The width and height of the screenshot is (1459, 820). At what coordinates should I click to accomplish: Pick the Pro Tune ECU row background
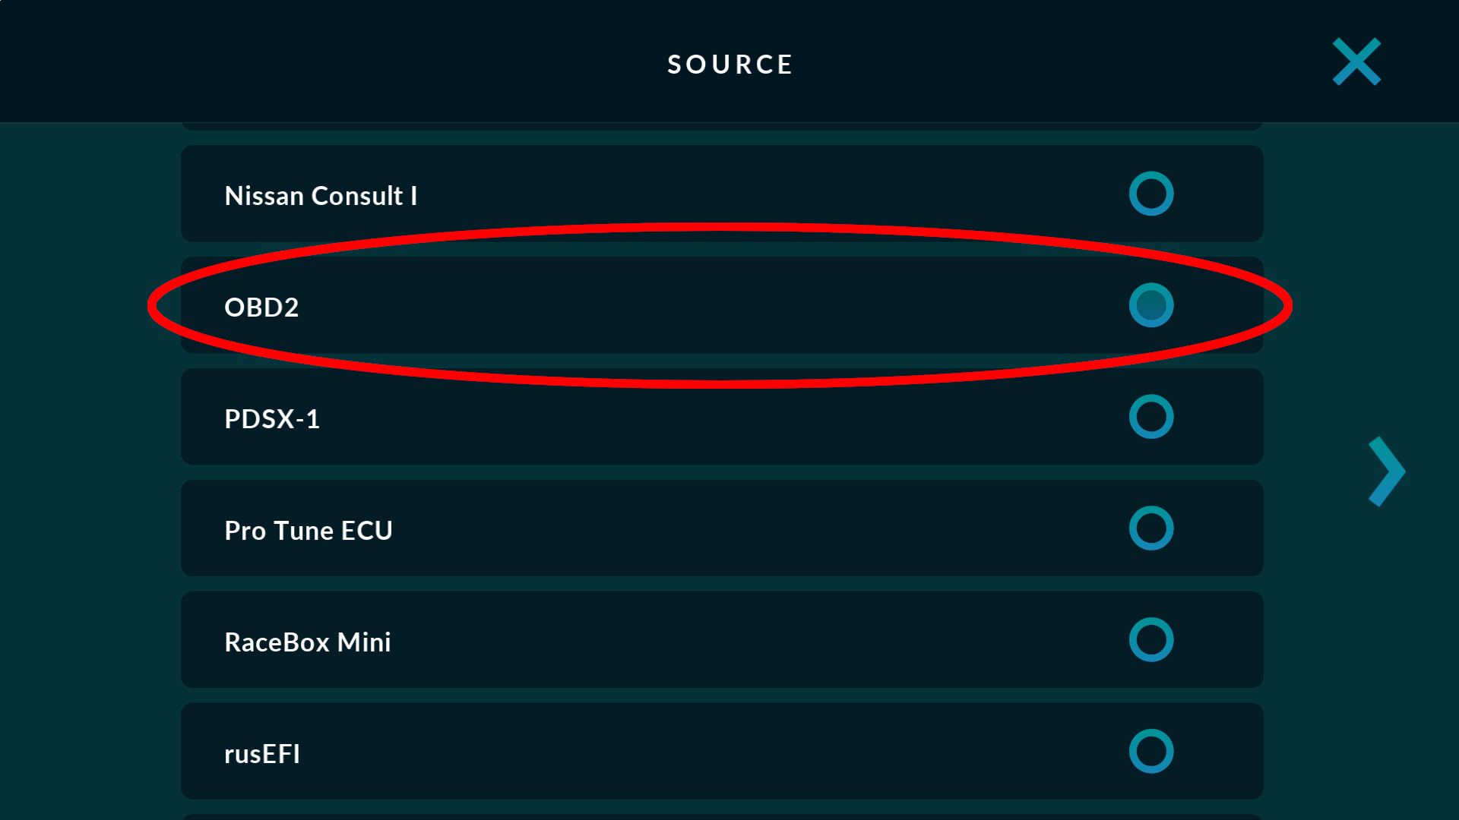click(x=722, y=528)
